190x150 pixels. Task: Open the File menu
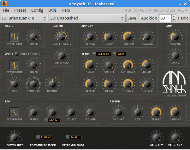pos(6,10)
